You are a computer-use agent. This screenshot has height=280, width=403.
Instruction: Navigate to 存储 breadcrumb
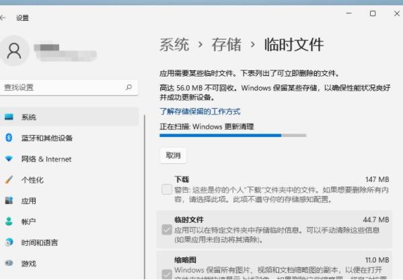coord(227,44)
